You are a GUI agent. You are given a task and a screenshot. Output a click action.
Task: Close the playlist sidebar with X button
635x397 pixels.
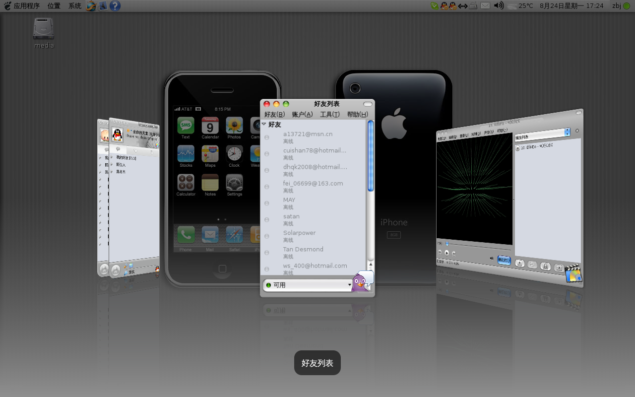tap(577, 131)
